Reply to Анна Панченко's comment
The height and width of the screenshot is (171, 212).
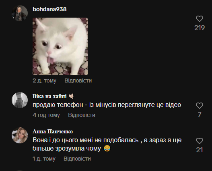coord(77,159)
